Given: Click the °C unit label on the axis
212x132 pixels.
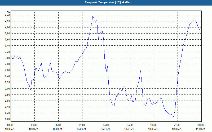Looking at the screenshot, I should [x=8, y=12].
